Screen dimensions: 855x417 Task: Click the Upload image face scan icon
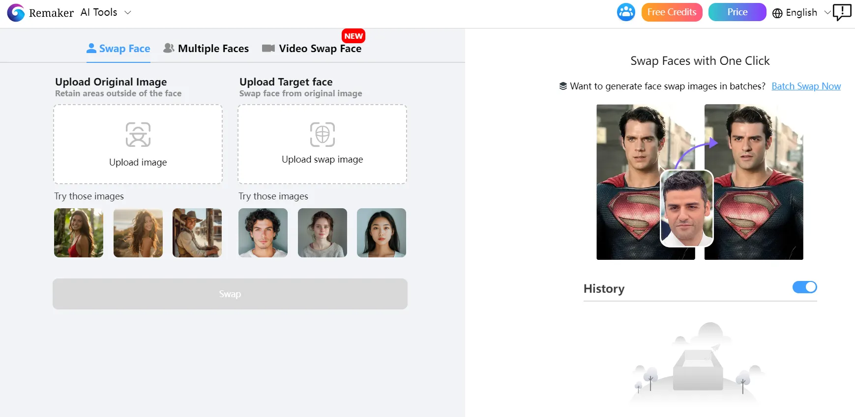click(138, 135)
